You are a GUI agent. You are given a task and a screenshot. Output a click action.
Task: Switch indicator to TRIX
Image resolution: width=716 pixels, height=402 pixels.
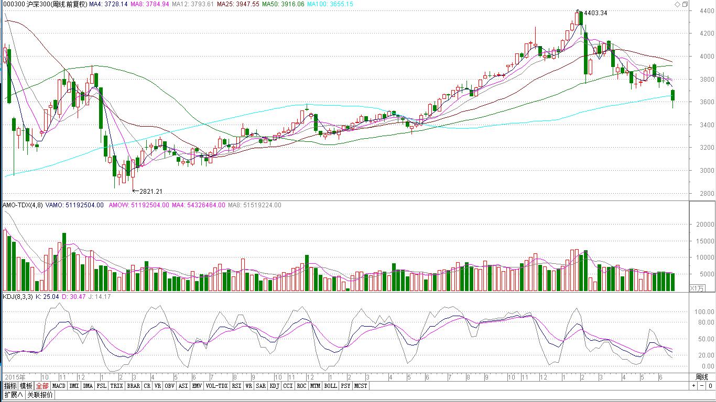tap(117, 386)
